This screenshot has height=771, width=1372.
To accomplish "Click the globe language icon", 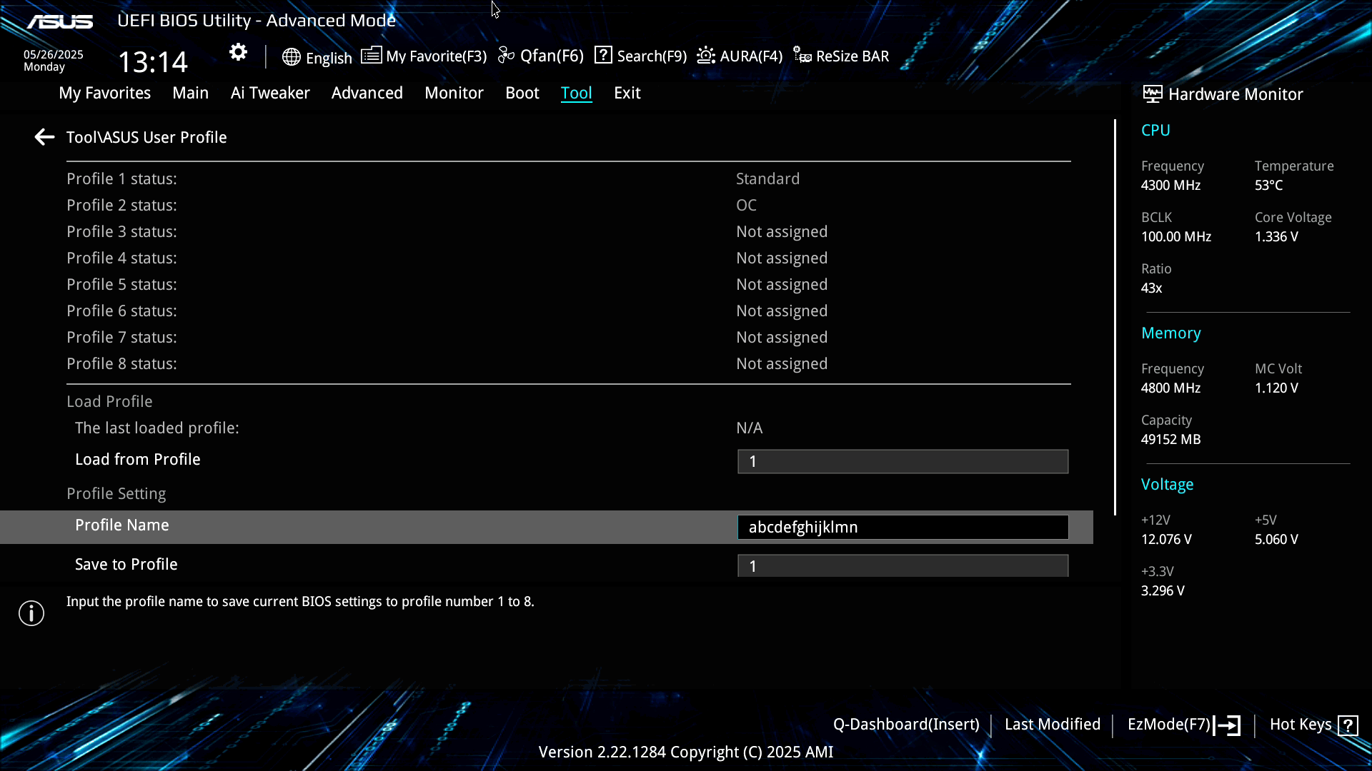I will (291, 57).
